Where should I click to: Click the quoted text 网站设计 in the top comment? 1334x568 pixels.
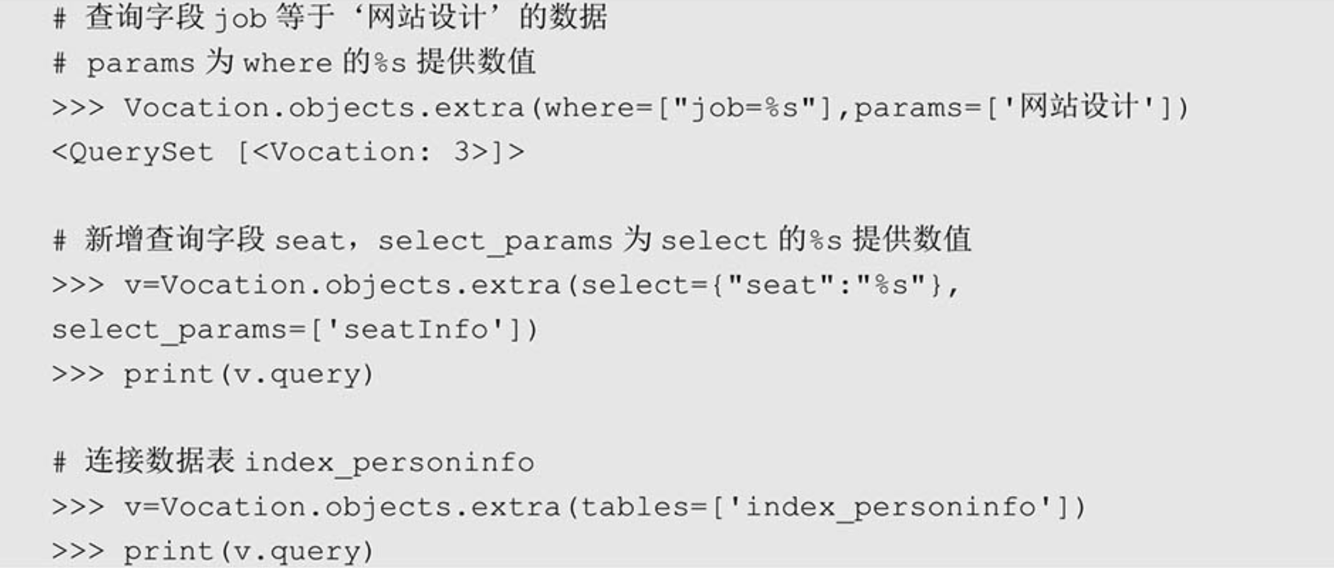(x=427, y=18)
